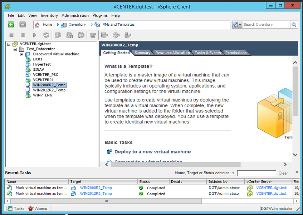Open the Inventory breadcrumb arrow menu

point(92,25)
